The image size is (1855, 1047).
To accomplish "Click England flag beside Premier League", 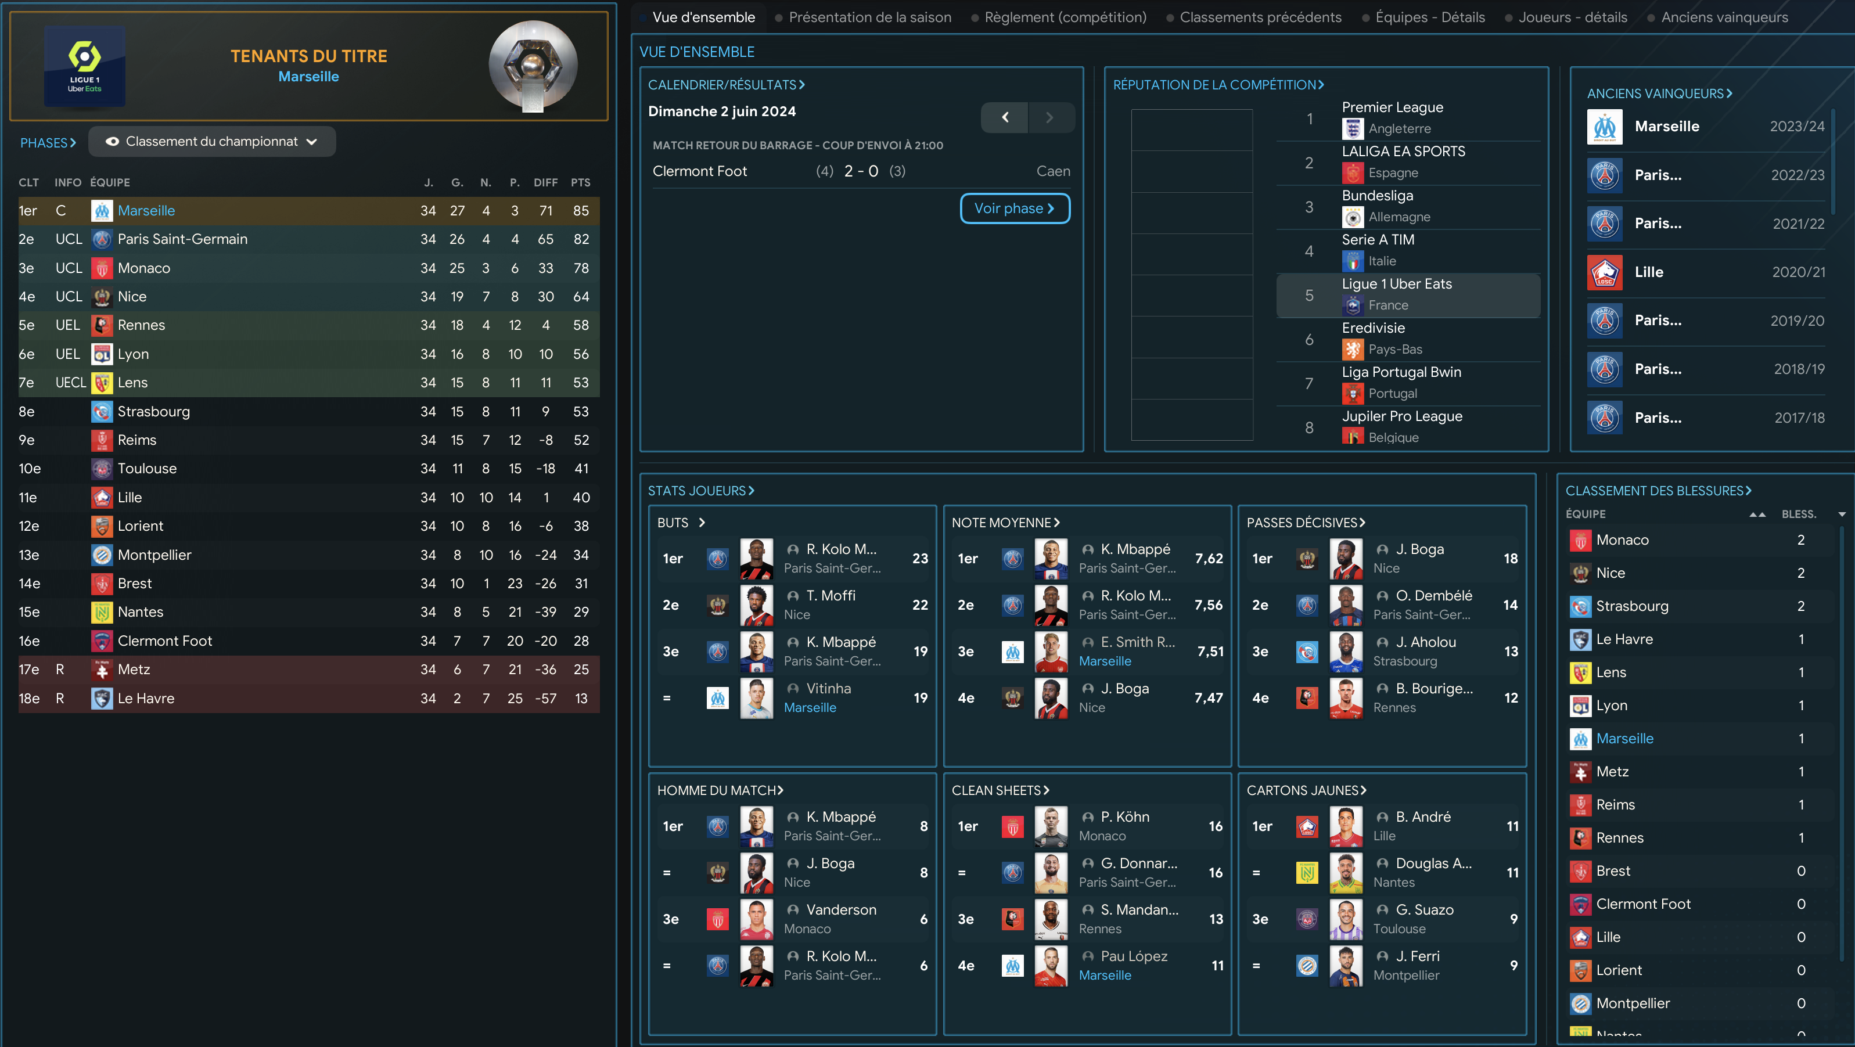I will [1353, 129].
